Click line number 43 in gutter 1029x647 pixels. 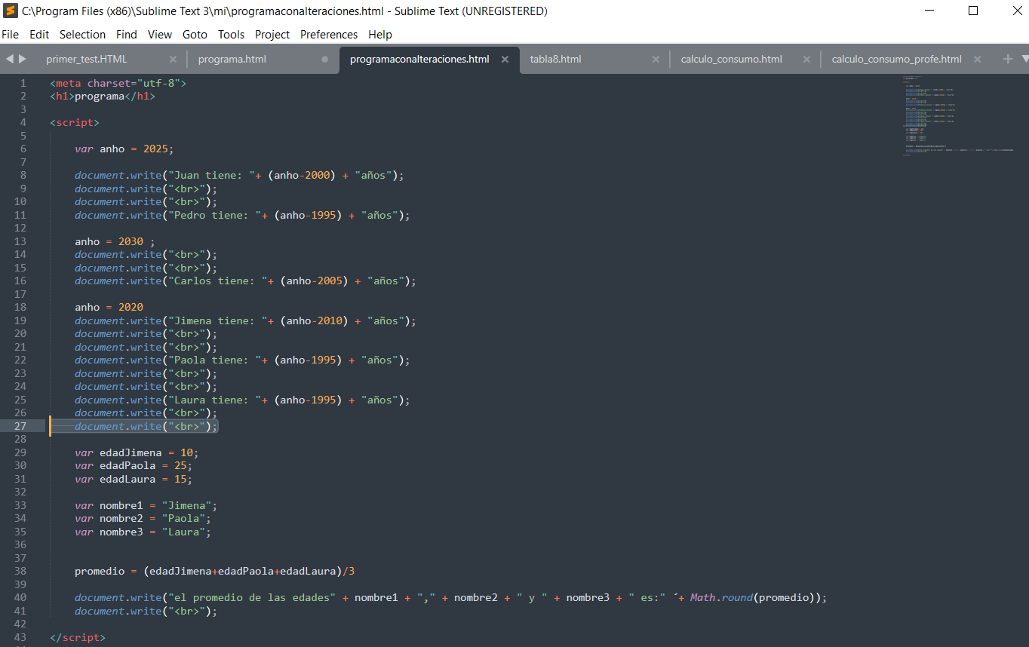[x=20, y=637]
